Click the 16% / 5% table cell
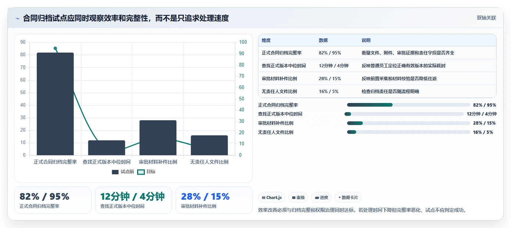The image size is (511, 228). (328, 92)
